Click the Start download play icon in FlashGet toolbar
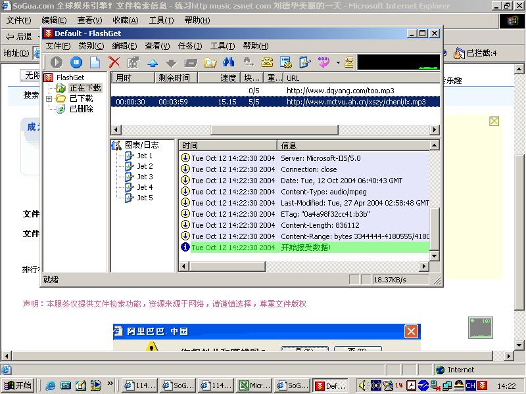The image size is (526, 394). click(57, 62)
